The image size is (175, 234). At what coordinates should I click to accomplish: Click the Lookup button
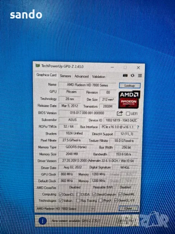click(x=130, y=85)
